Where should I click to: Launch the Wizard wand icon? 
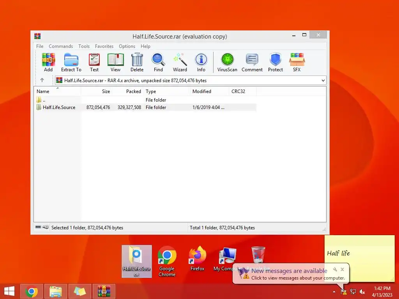tap(180, 63)
